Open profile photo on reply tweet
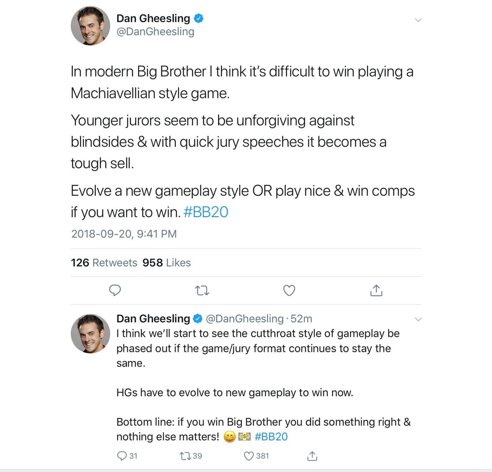 [90, 334]
